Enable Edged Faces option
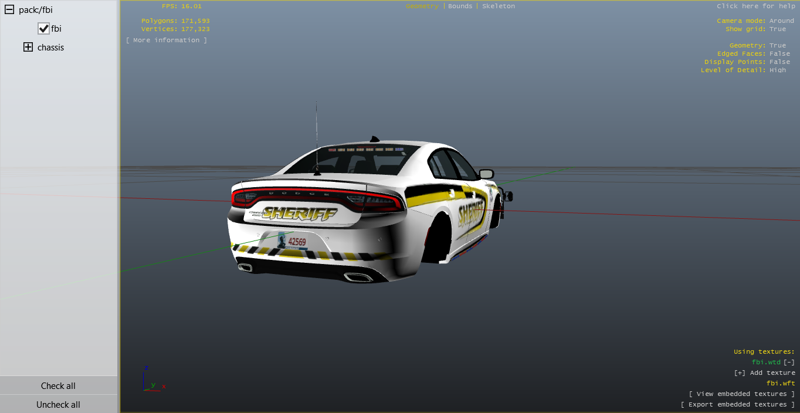 tap(779, 54)
